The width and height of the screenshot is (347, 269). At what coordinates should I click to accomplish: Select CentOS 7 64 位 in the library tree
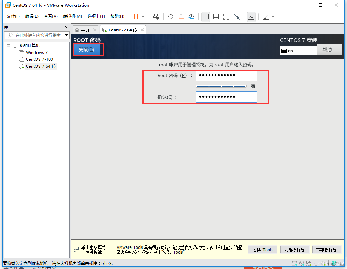pos(41,66)
